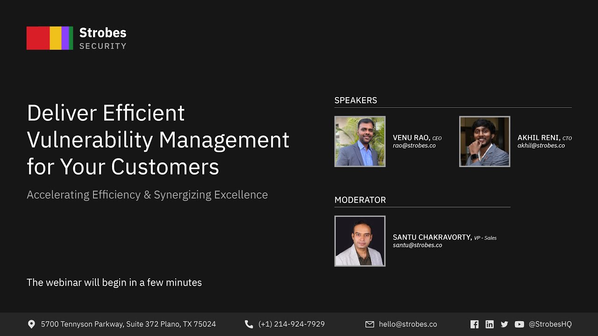Click the @StrobesHQ social handle
598x336 pixels.
(x=550, y=324)
